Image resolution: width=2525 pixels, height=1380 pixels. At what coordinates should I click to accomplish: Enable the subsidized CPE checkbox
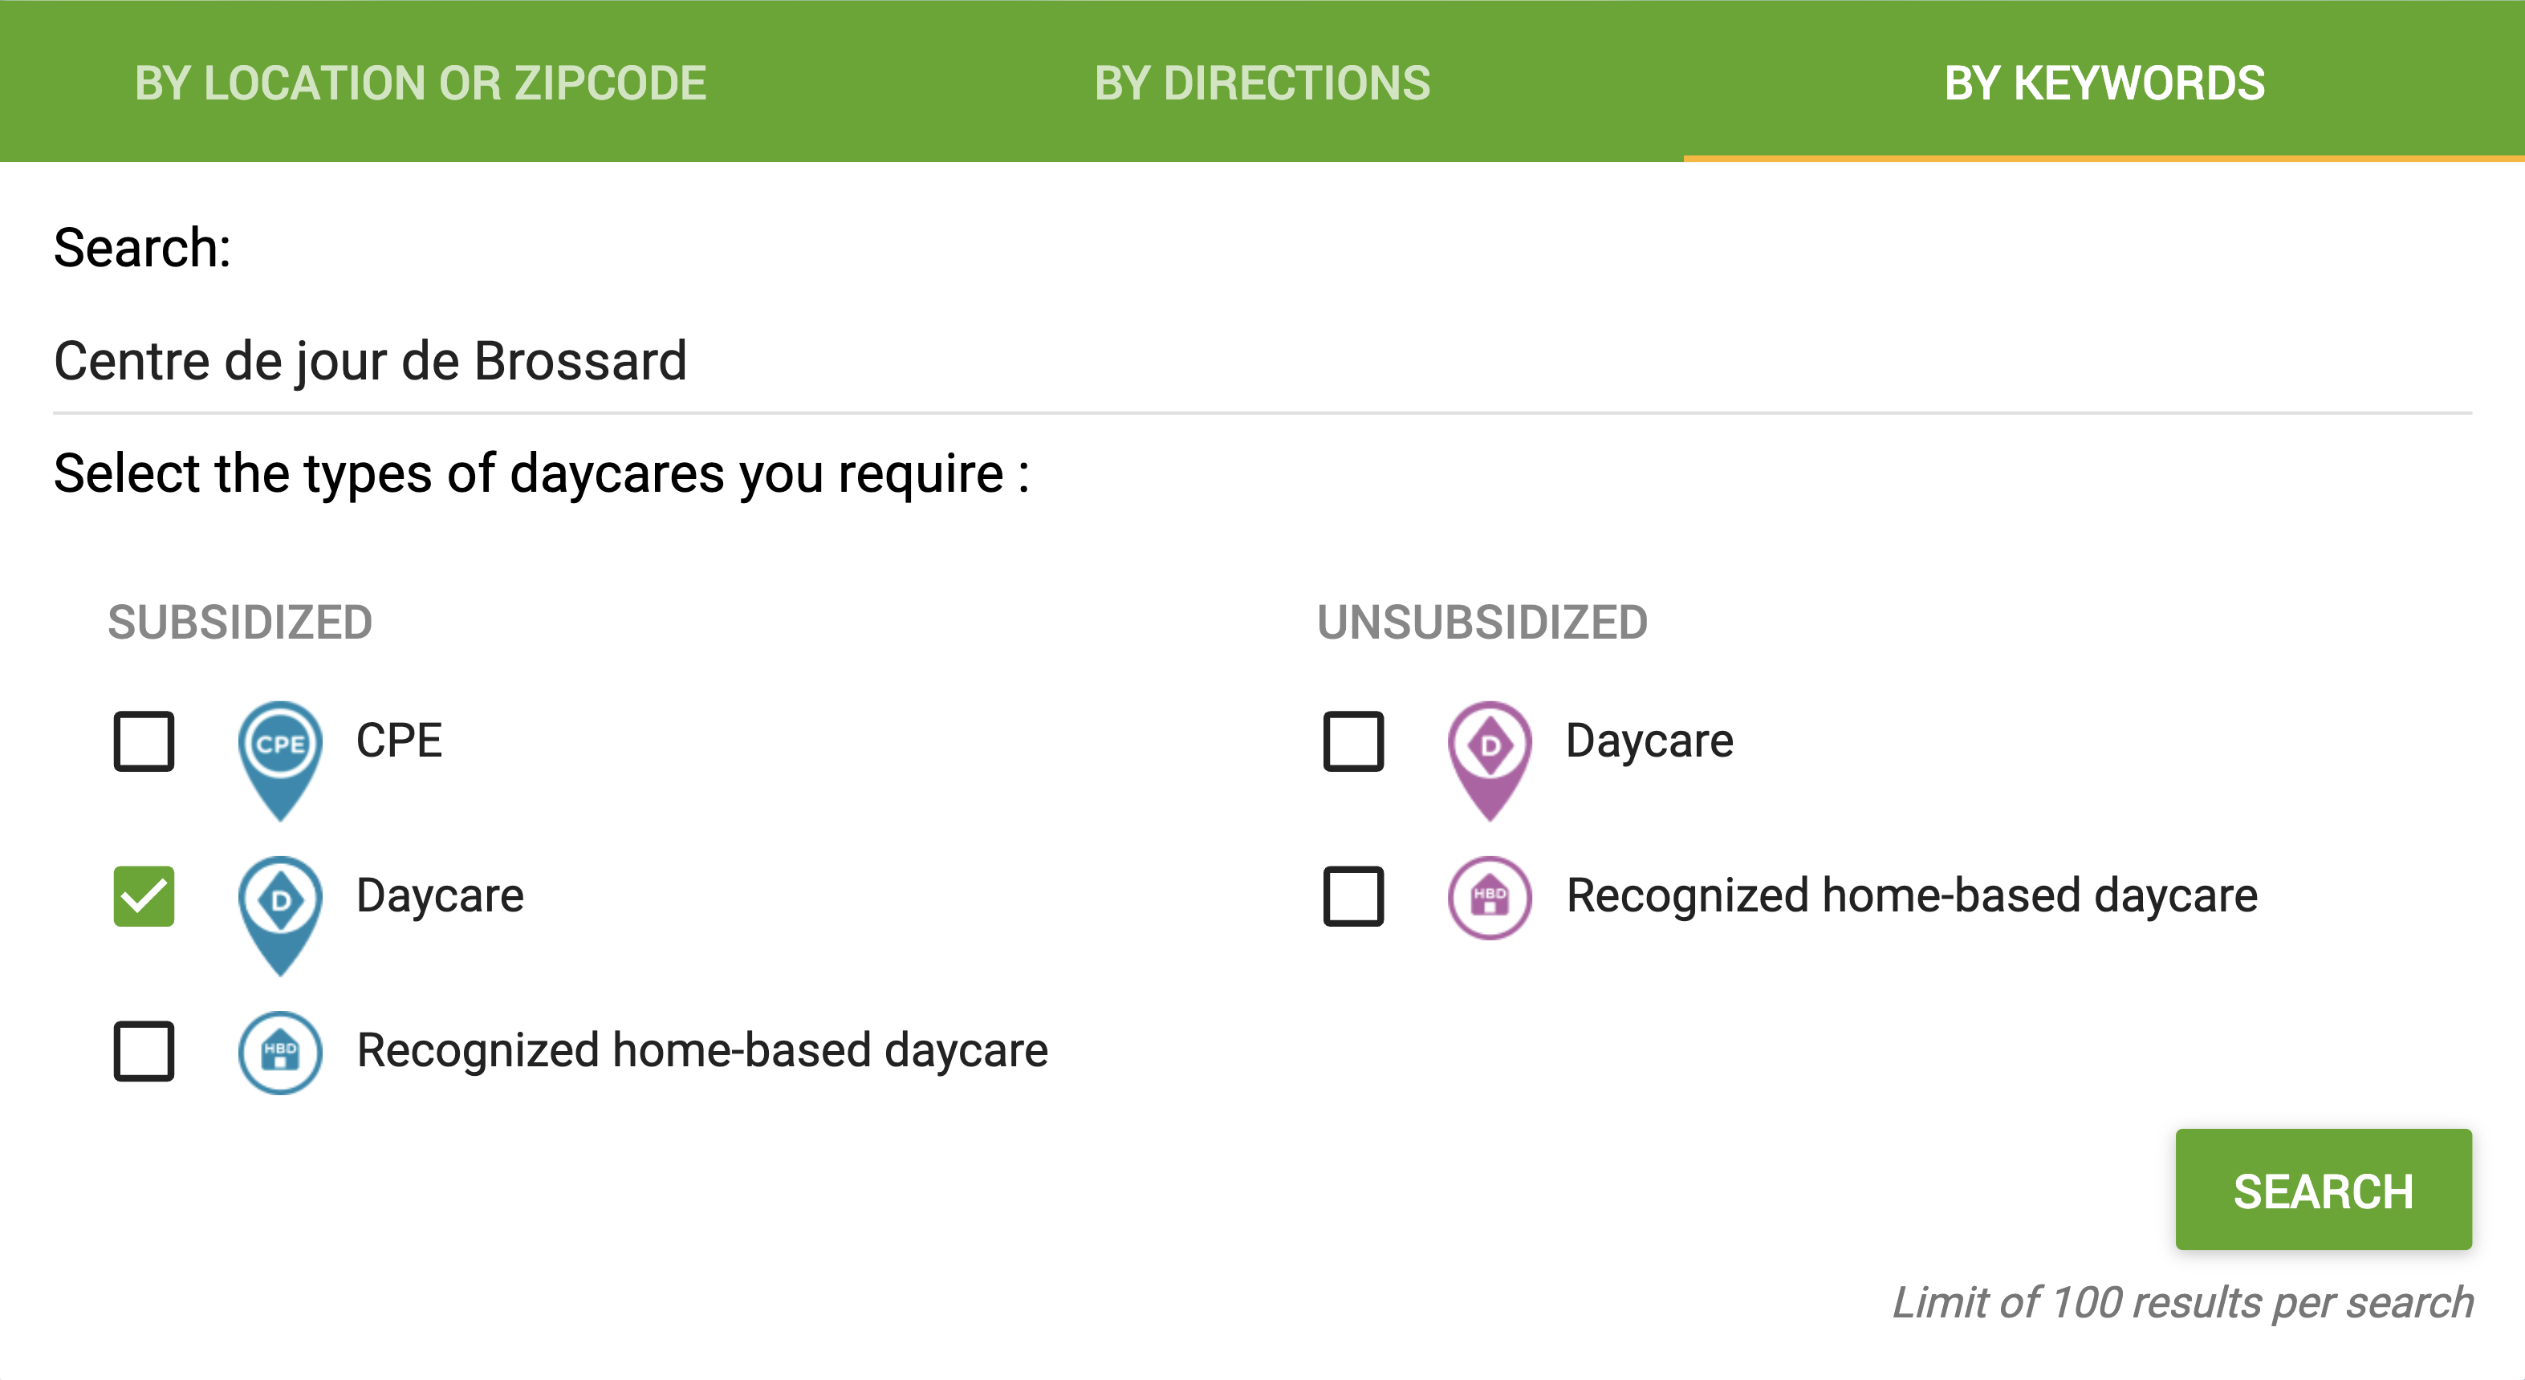tap(144, 742)
